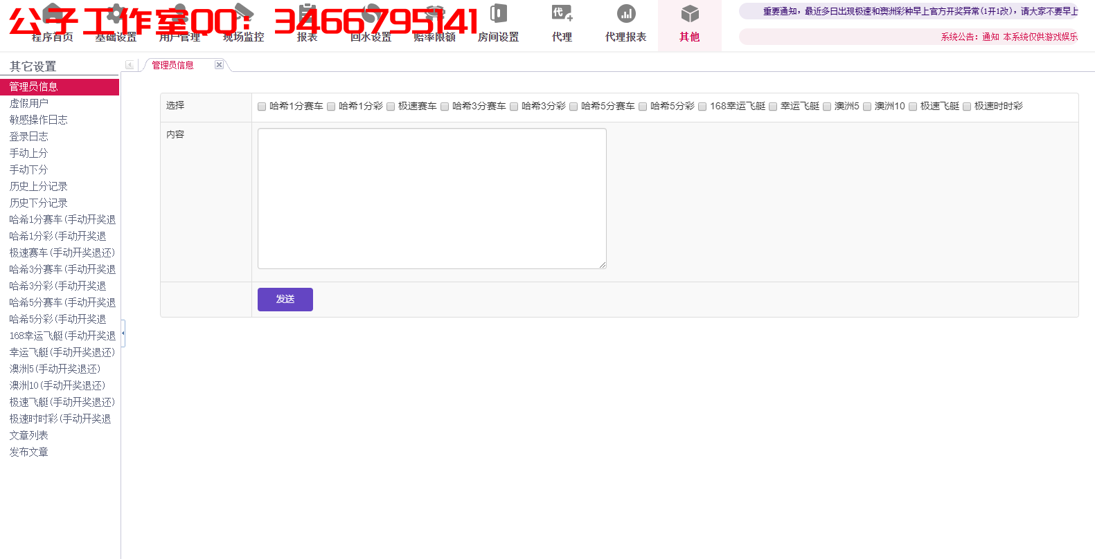Open sidebar 哈希5分赛车 manual draw refund
1095x559 pixels.
pyautogui.click(x=62, y=302)
